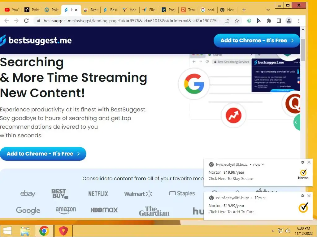The image size is (317, 237).
Task: Click the browser forward arrow
Action: 16,21
